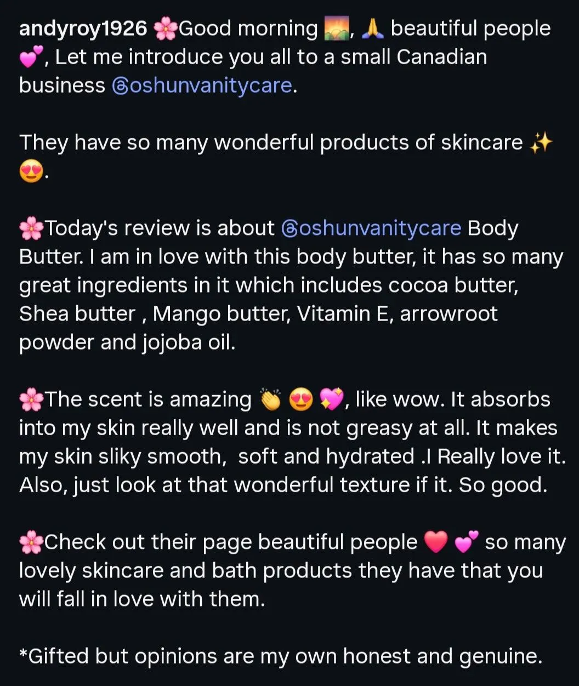The image size is (579, 686).
Task: Click the heart-eyes emoji below "They have"
Action: pos(31,172)
